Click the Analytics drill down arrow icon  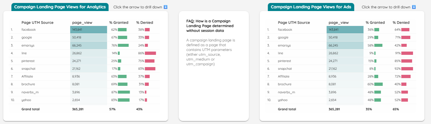pos(165,7)
